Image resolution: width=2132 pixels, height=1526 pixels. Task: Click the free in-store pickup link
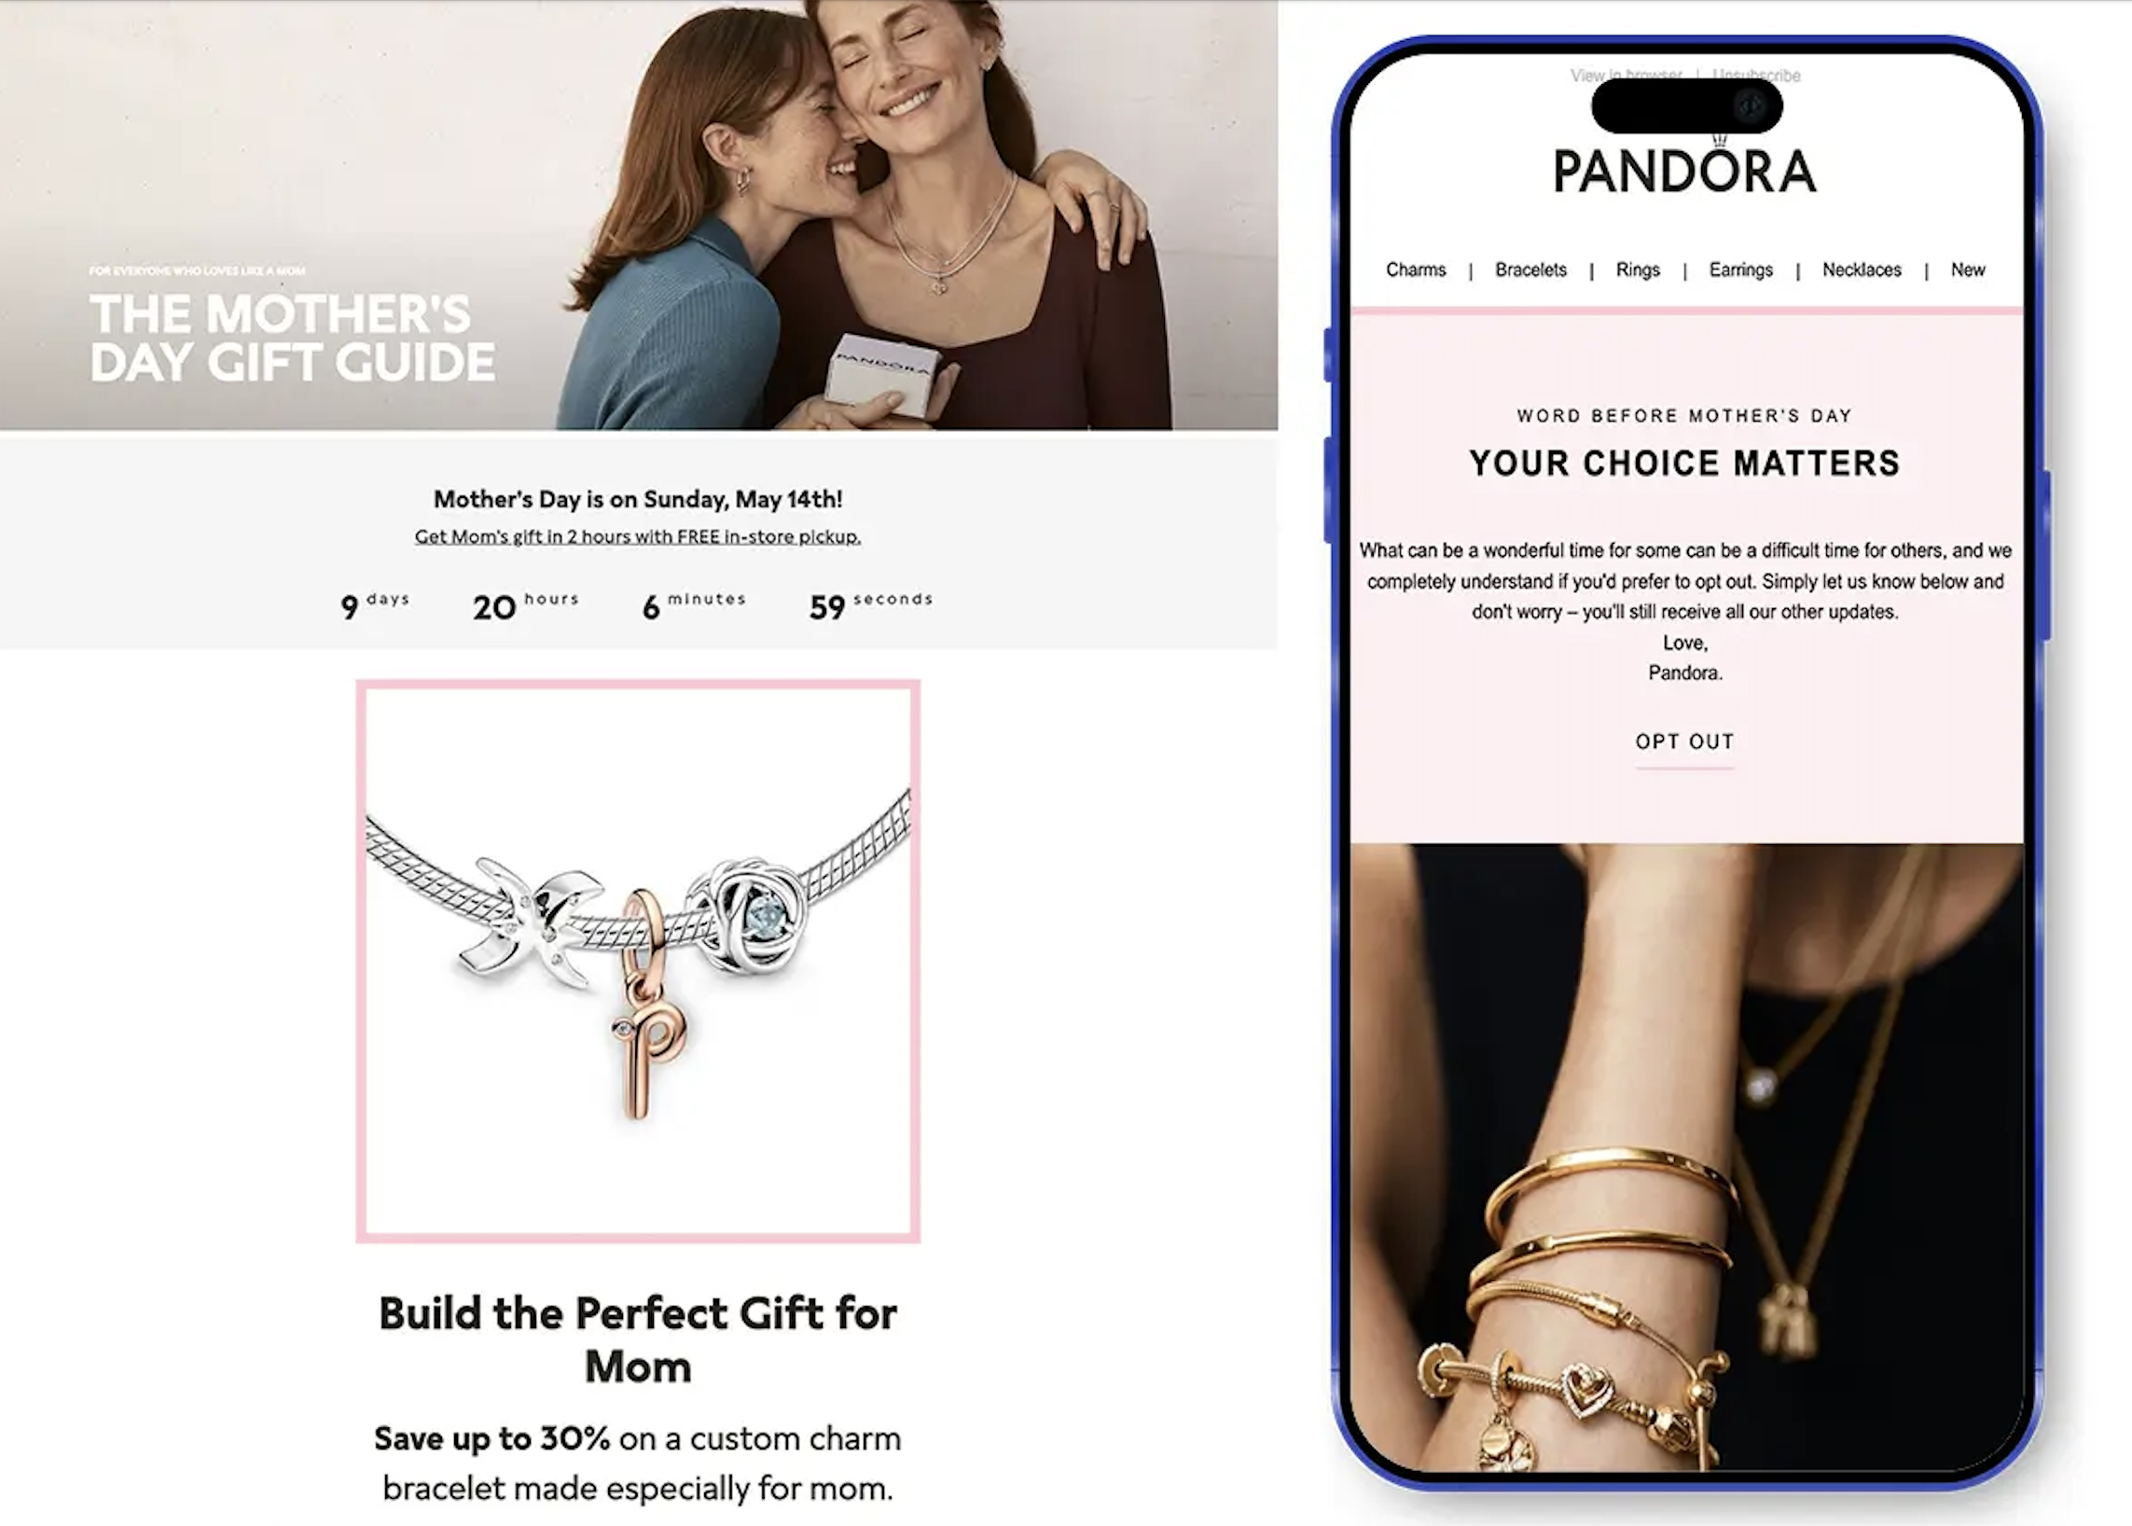click(x=638, y=536)
